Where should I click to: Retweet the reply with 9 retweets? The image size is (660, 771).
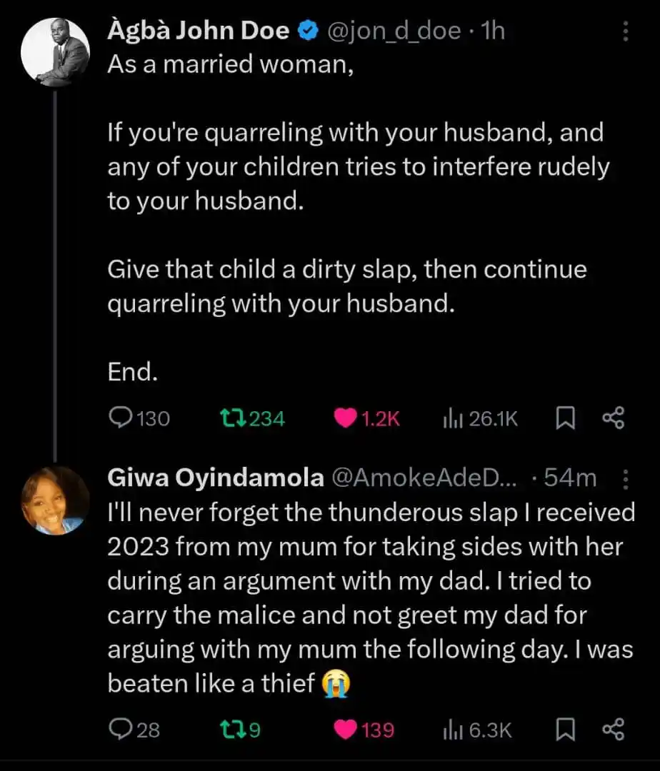point(232,730)
